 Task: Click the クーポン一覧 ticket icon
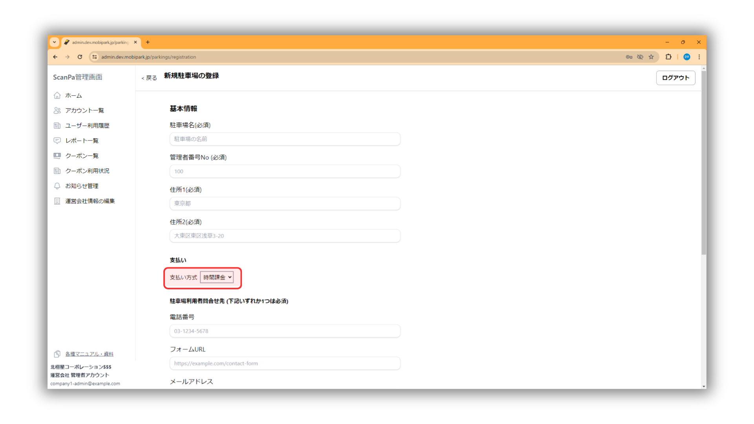click(x=57, y=156)
